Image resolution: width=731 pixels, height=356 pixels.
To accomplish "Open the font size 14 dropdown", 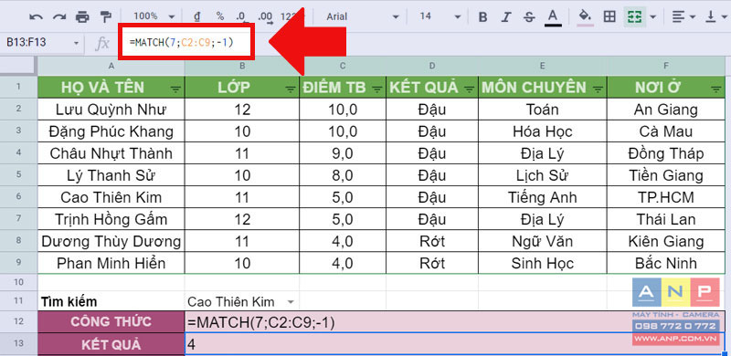I will [440, 16].
